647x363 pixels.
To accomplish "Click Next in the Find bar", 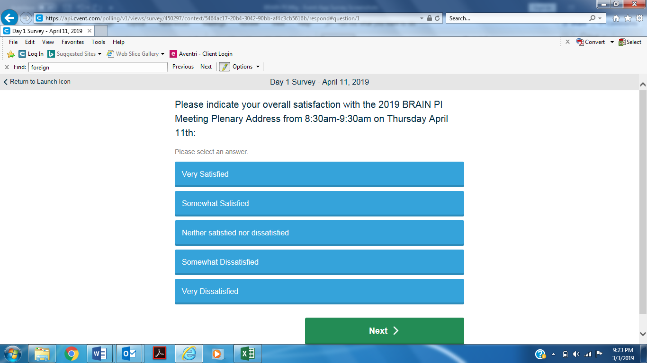I will click(x=206, y=67).
